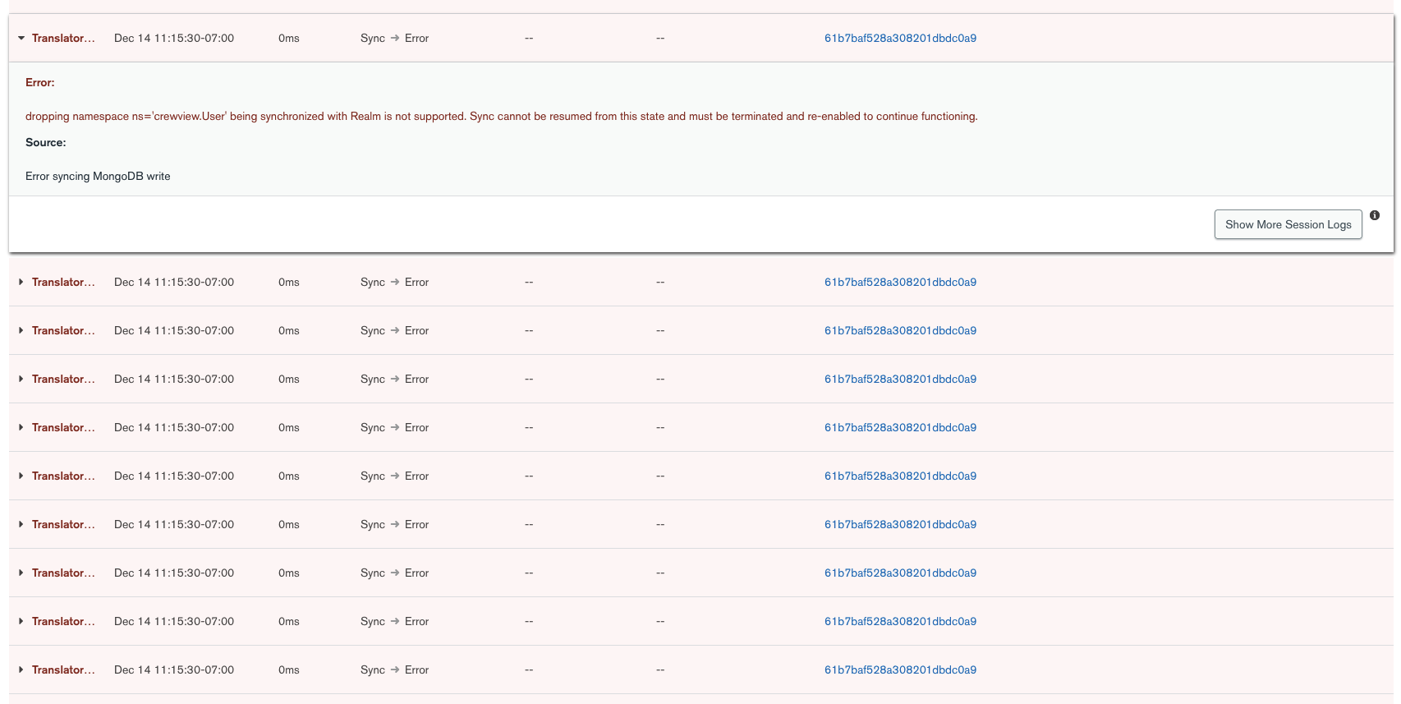Expand the first collapsed Translator row below error details
Viewport: 1401px width, 704px height.
coord(21,283)
